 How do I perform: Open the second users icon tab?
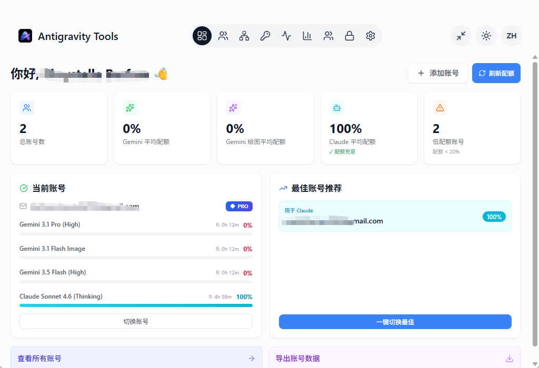coord(328,36)
